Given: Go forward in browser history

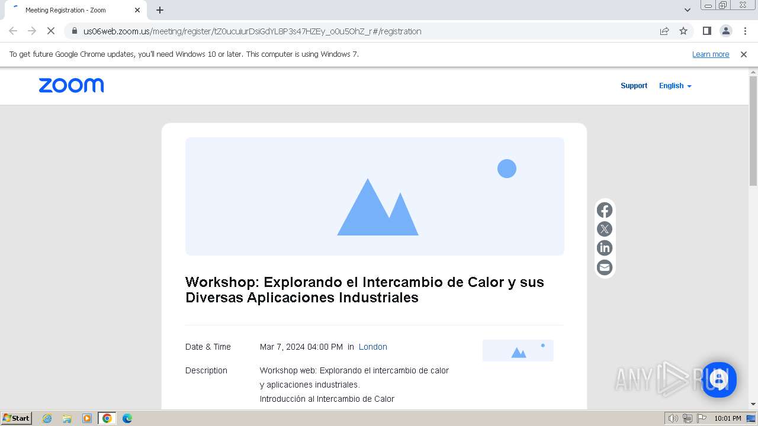Looking at the screenshot, I should pos(32,31).
